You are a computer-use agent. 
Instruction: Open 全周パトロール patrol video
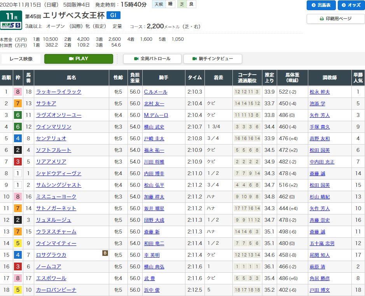pos(152,59)
